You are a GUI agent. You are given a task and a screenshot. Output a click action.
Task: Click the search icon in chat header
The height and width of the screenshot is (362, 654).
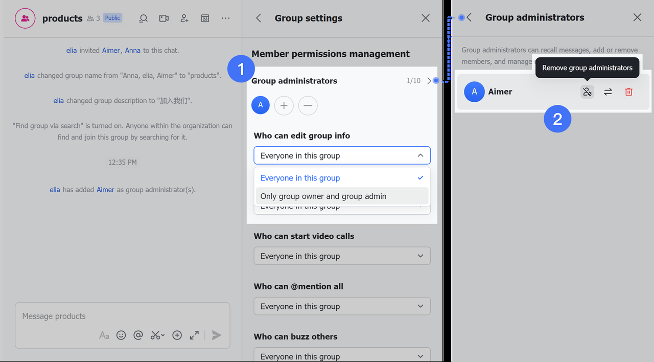[x=144, y=18]
